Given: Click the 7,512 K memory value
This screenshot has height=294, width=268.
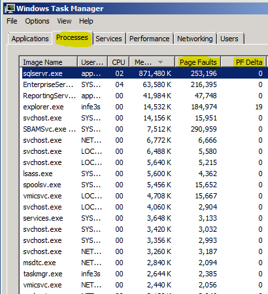Looking at the screenshot, I should tap(159, 129).
